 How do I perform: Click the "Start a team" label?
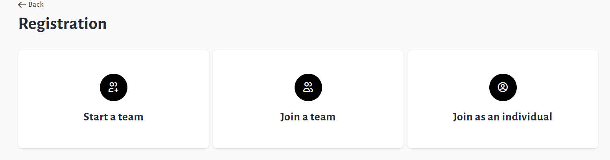tap(113, 117)
